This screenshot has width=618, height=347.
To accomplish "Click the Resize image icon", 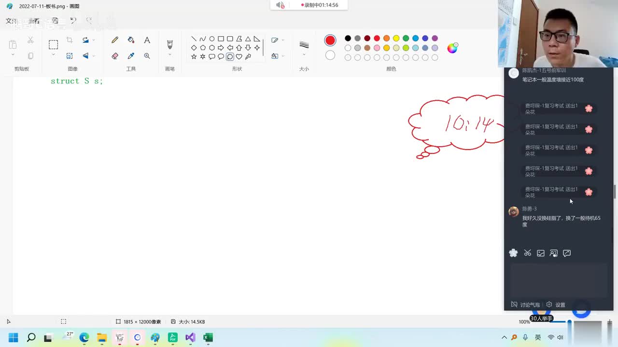I will [x=70, y=56].
